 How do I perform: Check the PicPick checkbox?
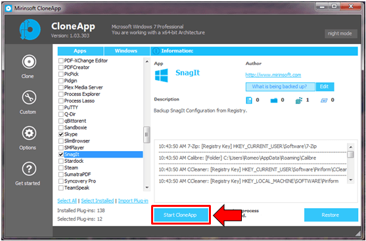(60, 74)
